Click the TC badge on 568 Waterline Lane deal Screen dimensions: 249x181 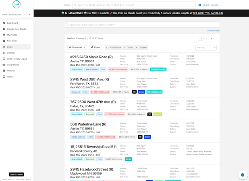pos(140,137)
